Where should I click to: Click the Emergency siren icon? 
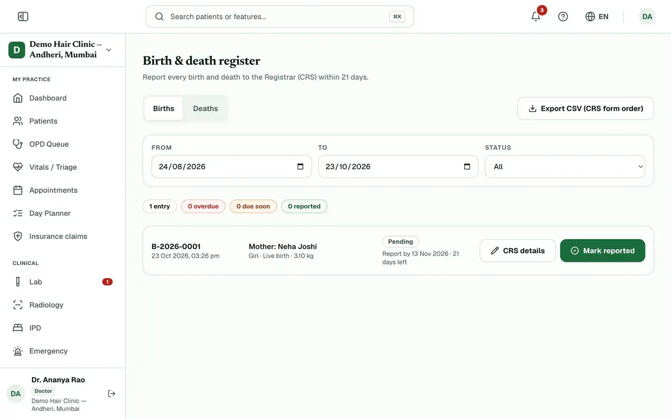coord(18,351)
